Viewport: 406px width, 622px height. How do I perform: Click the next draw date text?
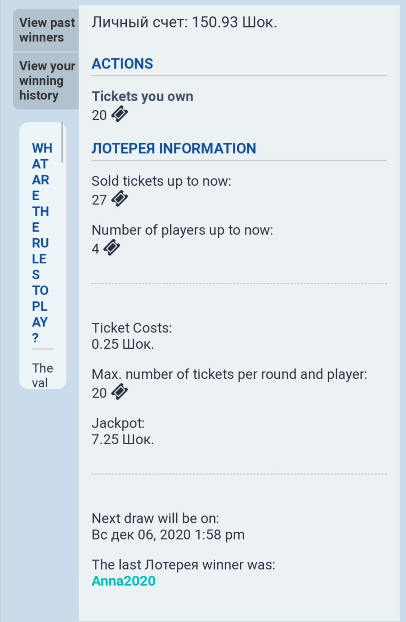click(168, 535)
